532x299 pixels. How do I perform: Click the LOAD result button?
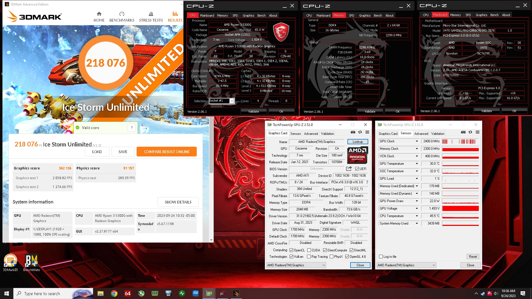tap(97, 152)
